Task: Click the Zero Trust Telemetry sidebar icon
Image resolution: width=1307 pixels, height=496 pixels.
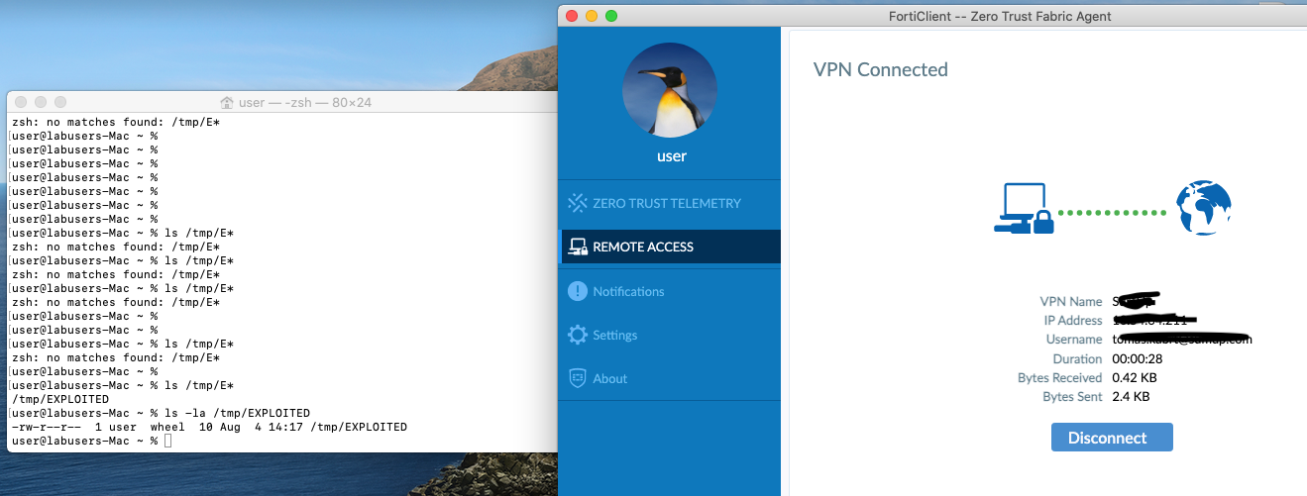Action: click(577, 203)
